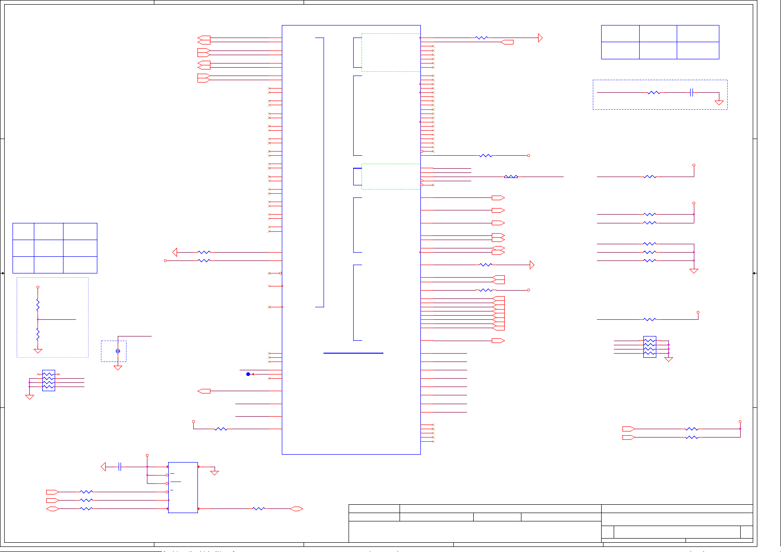Screen dimensions: 781x552
Task: Select the top resistor of the bottom-right port pair
Action: (692, 429)
